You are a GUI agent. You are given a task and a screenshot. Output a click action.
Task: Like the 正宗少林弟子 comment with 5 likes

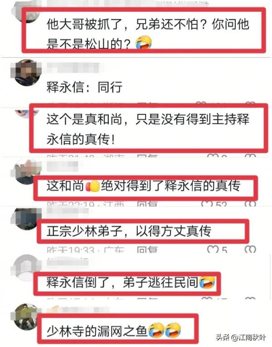pyautogui.click(x=213, y=249)
